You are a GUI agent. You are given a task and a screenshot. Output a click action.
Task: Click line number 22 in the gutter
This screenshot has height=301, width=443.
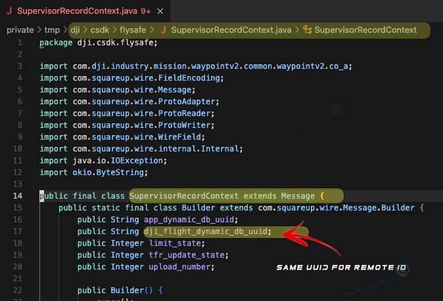pos(18,290)
